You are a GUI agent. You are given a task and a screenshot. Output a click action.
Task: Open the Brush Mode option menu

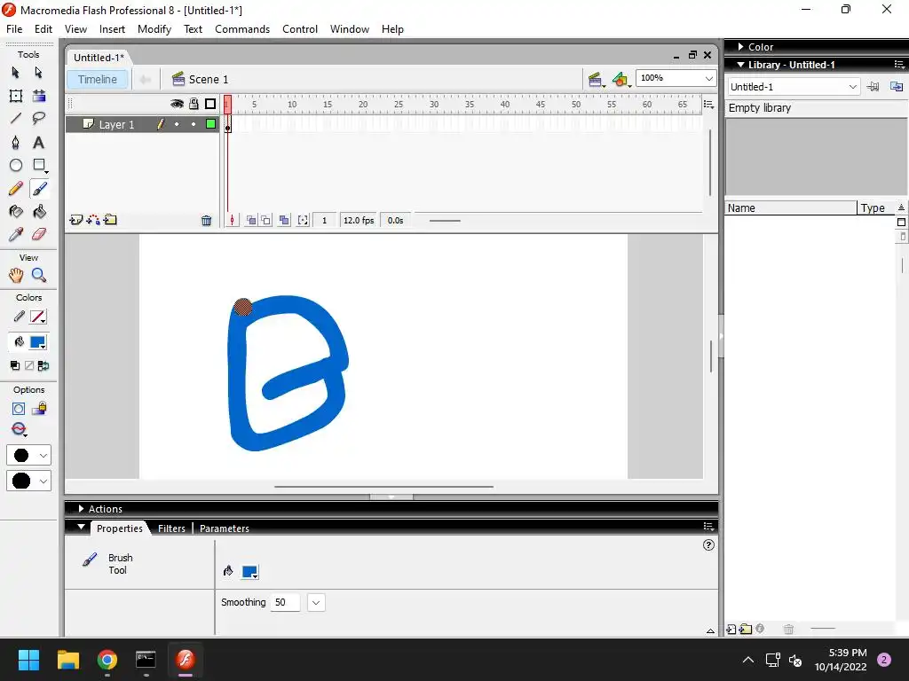[20, 429]
